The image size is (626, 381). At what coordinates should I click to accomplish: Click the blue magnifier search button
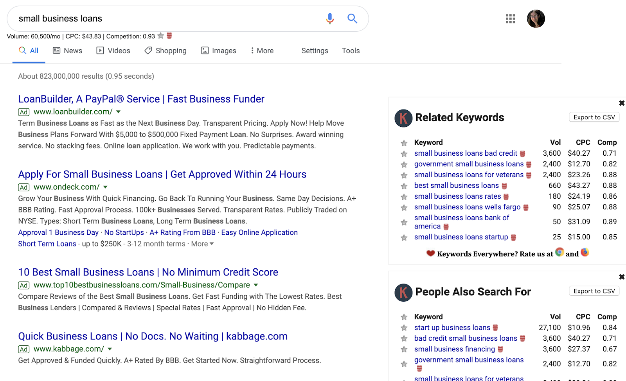[x=352, y=18]
